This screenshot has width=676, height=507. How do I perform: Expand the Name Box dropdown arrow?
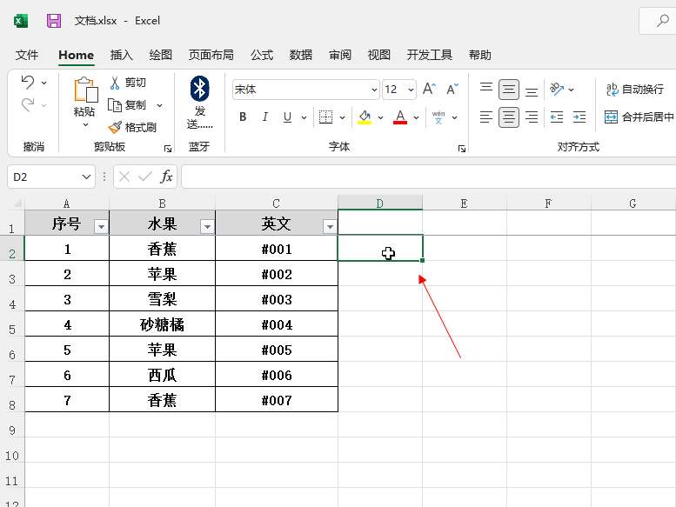coord(86,177)
